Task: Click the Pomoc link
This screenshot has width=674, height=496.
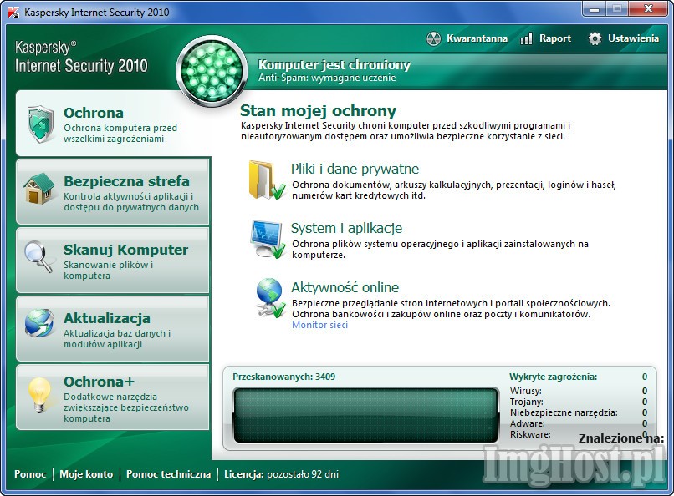Action: [30, 474]
